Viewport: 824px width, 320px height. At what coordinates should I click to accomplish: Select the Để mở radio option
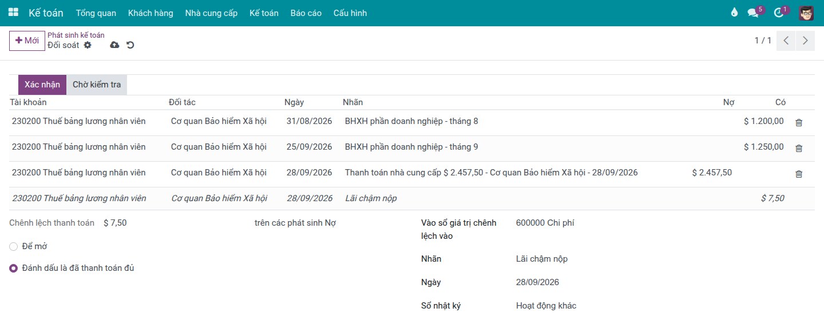point(14,246)
